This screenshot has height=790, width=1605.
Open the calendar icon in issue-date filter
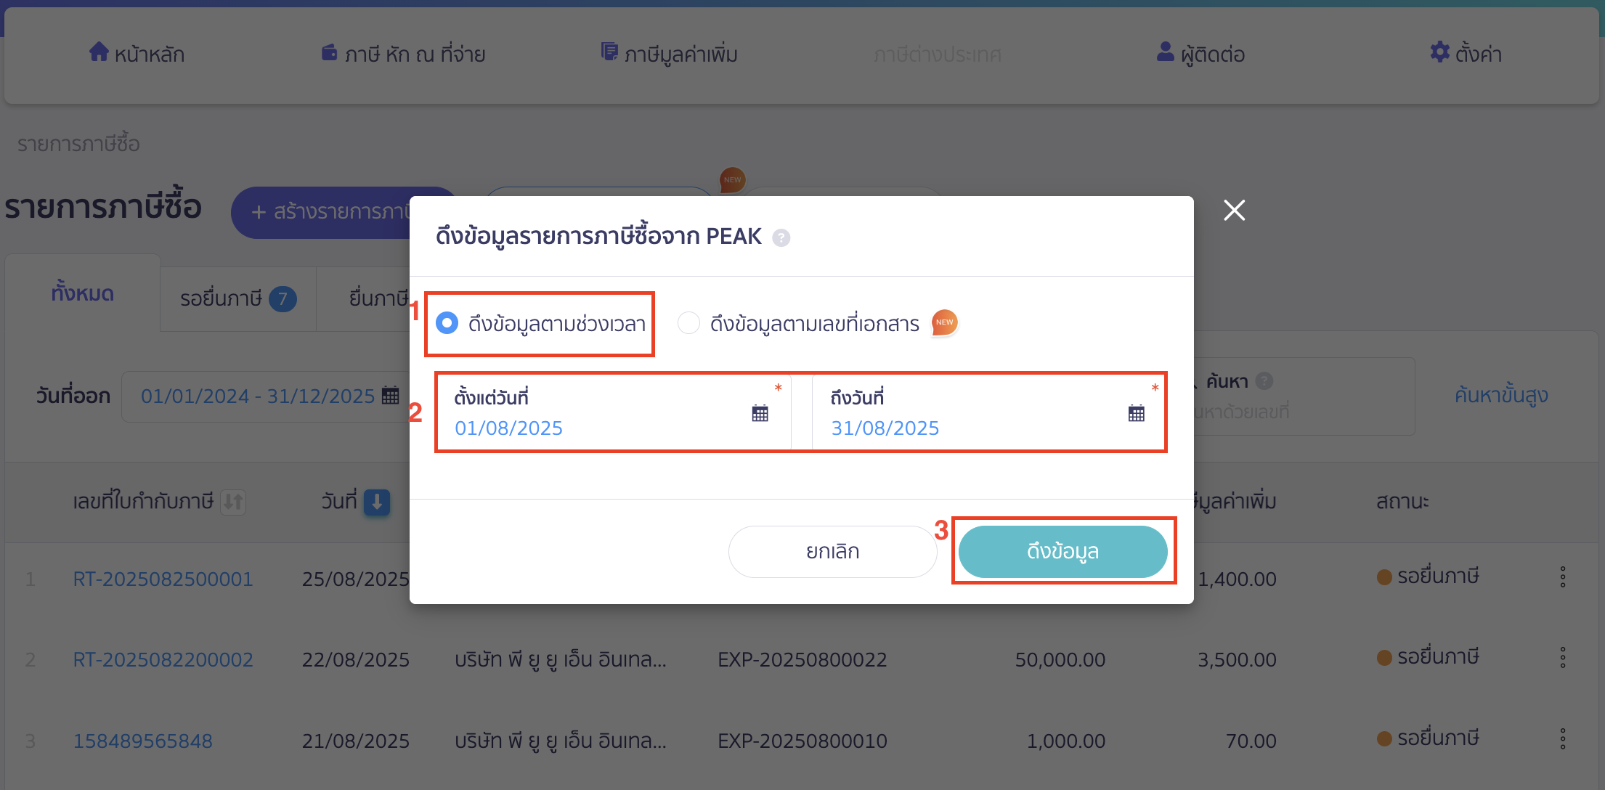(391, 396)
